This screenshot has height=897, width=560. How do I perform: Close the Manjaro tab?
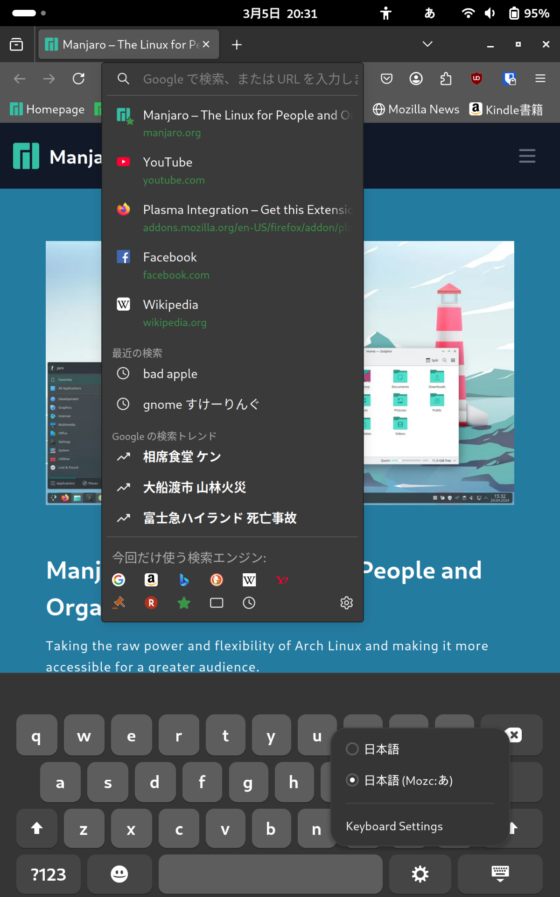206,44
